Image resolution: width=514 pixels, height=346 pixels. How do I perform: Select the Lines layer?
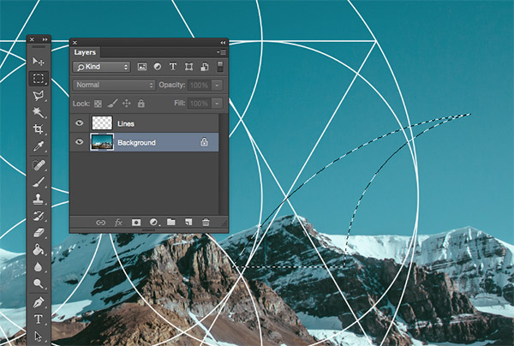click(x=144, y=123)
